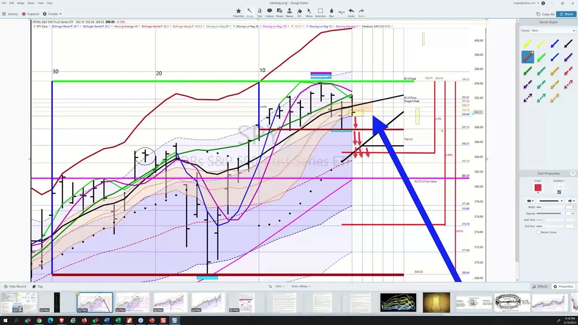Enable the Bezier Curve checkbox

coord(538,232)
